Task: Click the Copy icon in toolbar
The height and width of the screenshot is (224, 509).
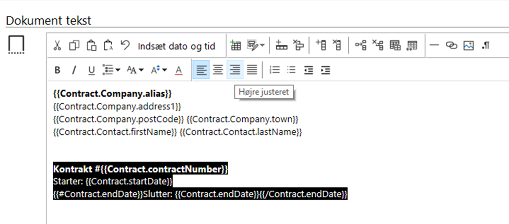Action: [x=74, y=46]
